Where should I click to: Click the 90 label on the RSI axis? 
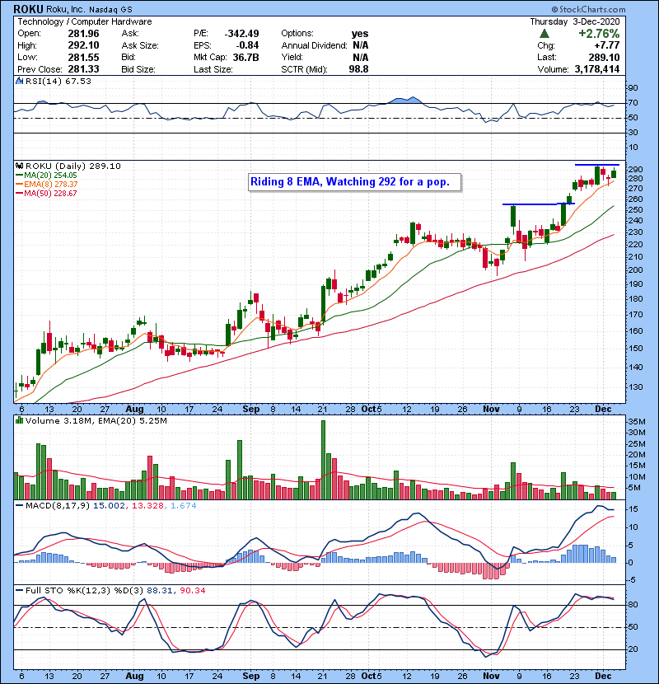[x=633, y=87]
